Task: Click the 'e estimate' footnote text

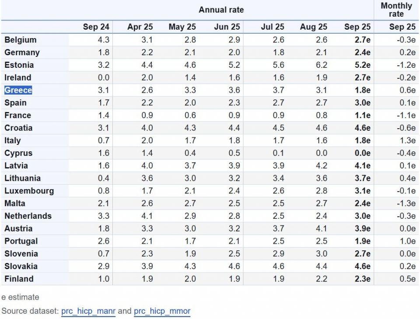Action: point(20,297)
